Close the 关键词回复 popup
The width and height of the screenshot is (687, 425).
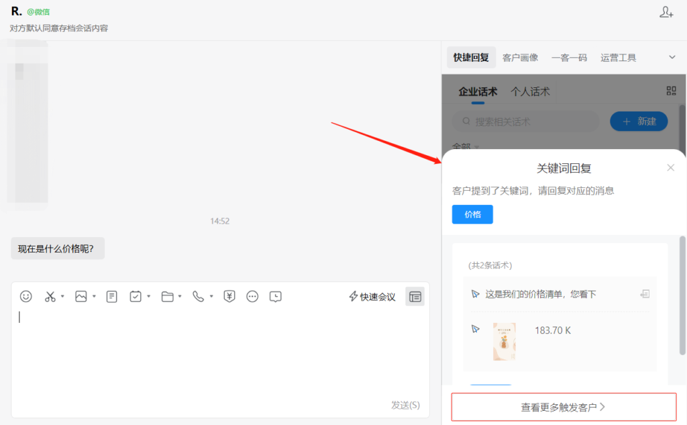click(x=670, y=168)
